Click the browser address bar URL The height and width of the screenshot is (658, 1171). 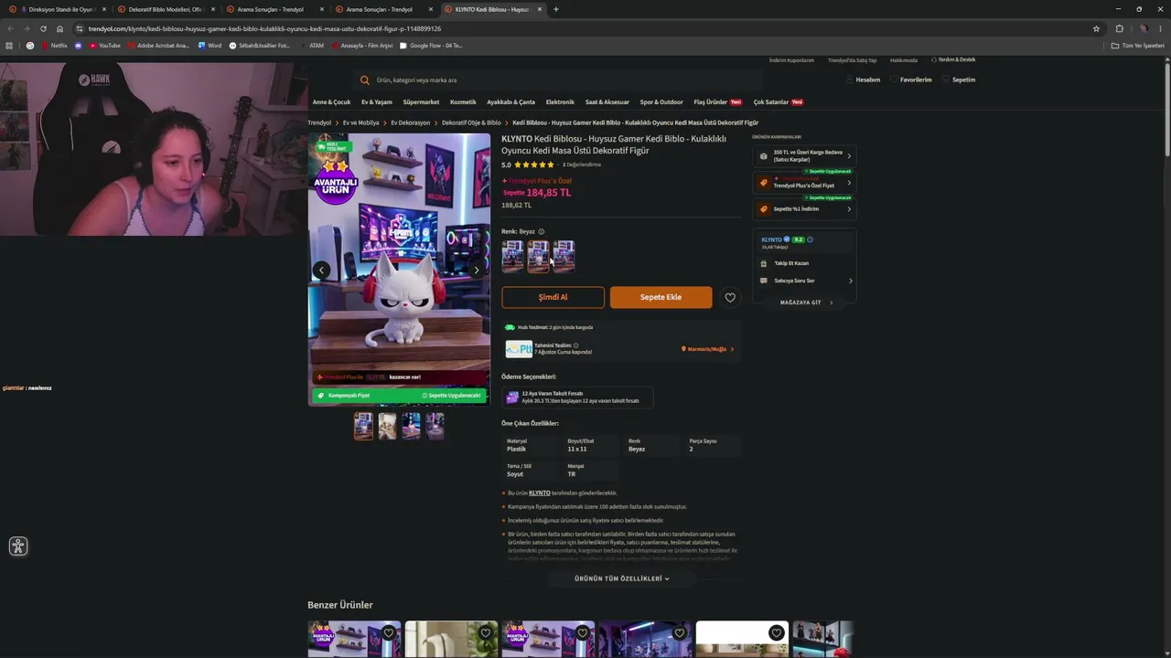(x=264, y=28)
